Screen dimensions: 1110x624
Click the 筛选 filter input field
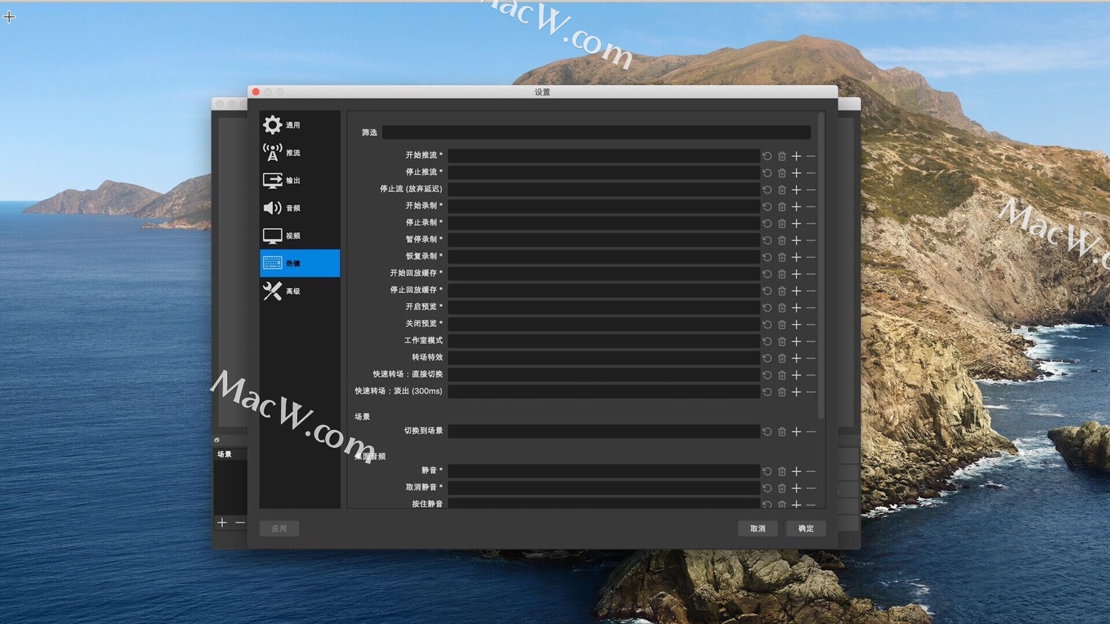coord(596,132)
